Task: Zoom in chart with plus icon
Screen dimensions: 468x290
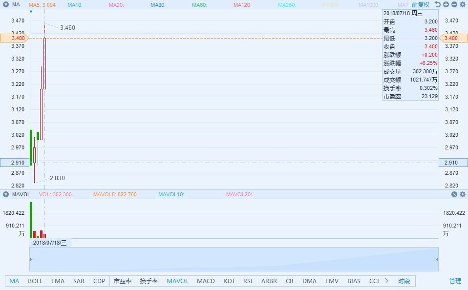Action: coord(446,4)
